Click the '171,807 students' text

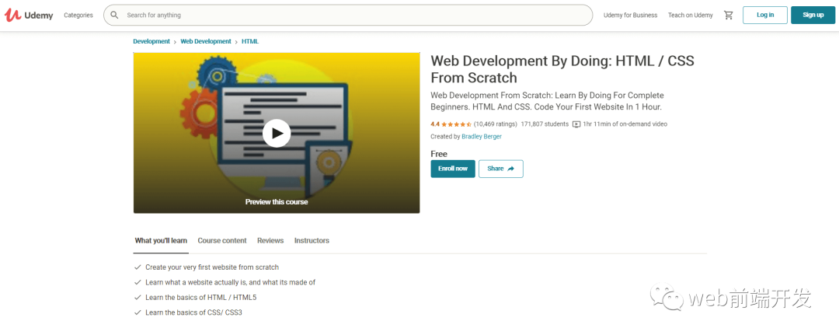tap(545, 124)
